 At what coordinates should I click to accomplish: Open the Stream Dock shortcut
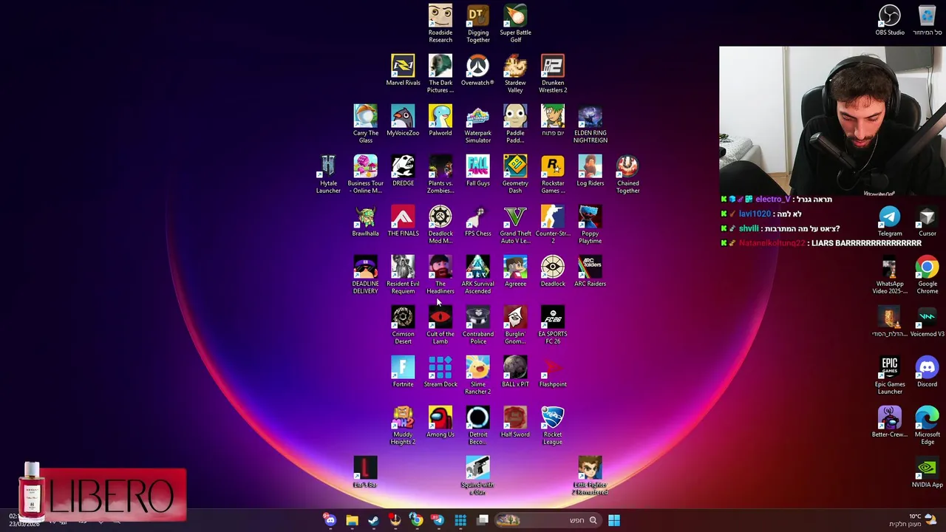[x=440, y=372]
